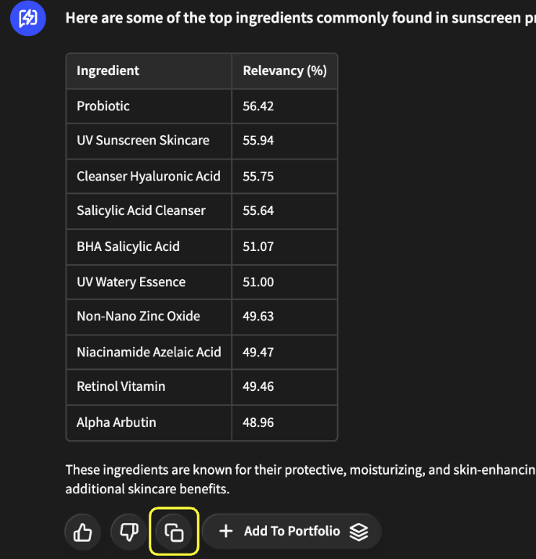Click the Ingredient column header
This screenshot has width=536, height=559.
pos(108,71)
